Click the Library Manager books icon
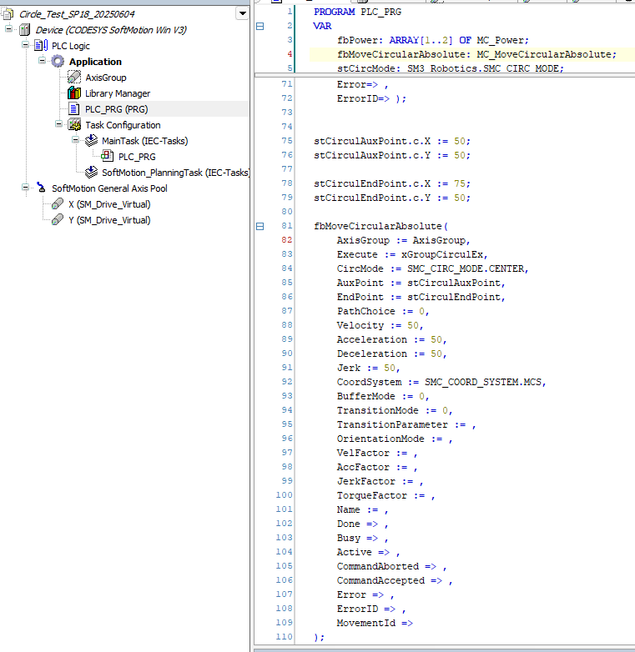 [74, 93]
